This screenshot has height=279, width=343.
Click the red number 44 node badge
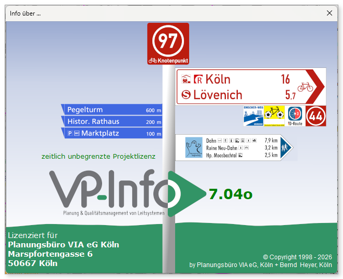click(x=316, y=116)
